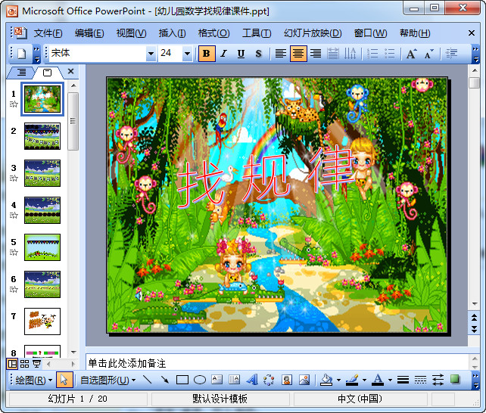Insert a vertical Text Box
This screenshot has height=413, width=486.
coord(235,380)
